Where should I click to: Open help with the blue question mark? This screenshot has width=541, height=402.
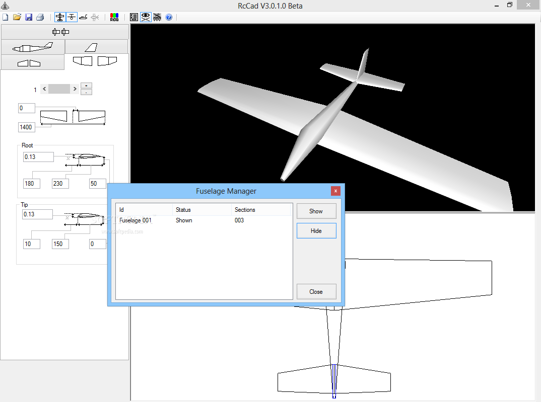(x=169, y=17)
